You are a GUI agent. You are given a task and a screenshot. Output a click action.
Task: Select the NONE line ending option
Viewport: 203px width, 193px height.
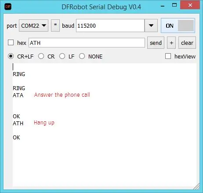(x=82, y=56)
